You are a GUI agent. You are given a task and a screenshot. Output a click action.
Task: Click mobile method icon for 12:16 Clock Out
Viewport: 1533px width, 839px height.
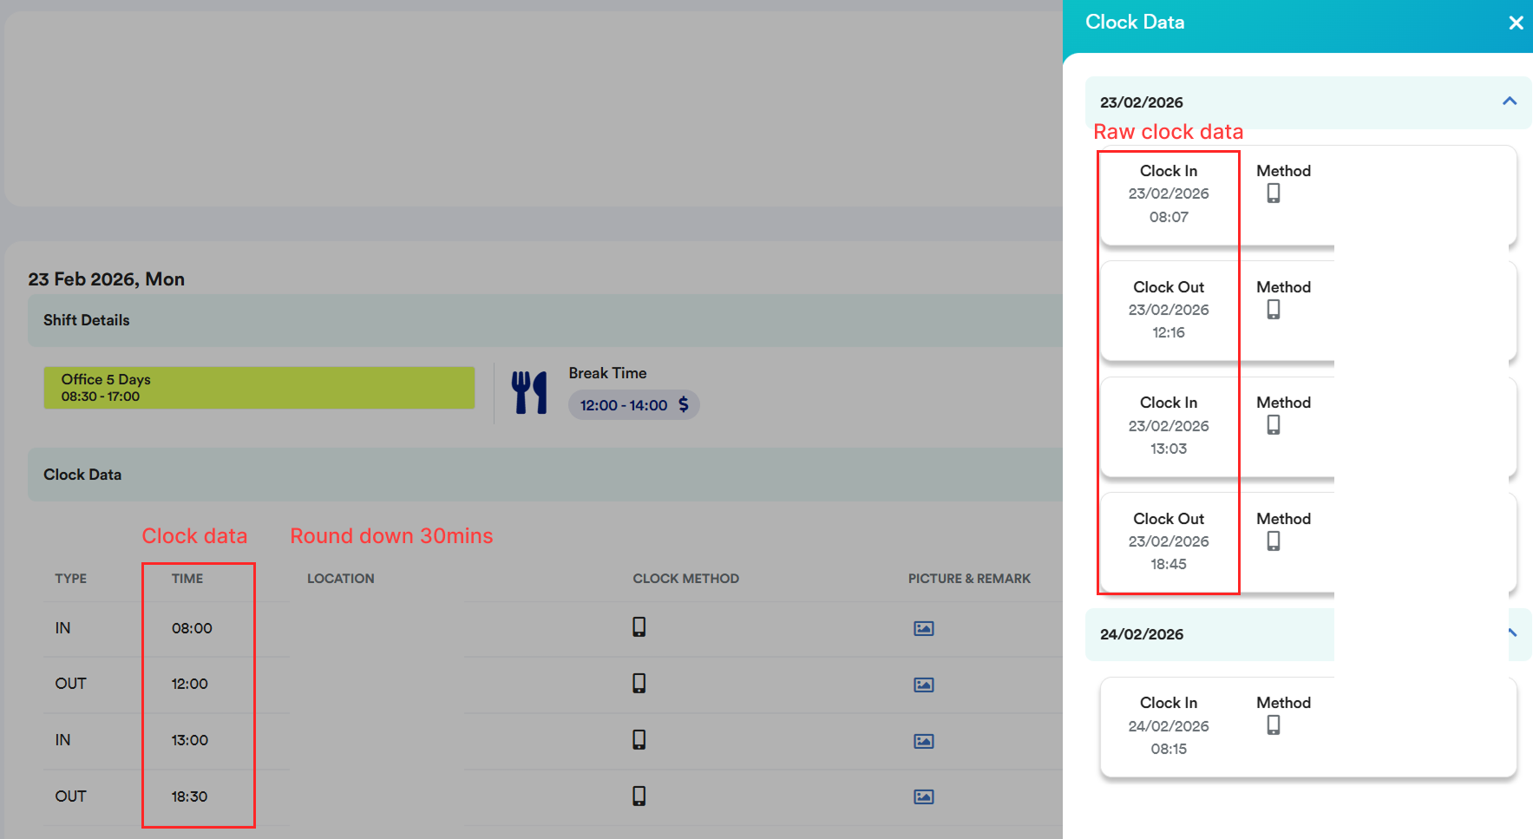(x=1274, y=310)
